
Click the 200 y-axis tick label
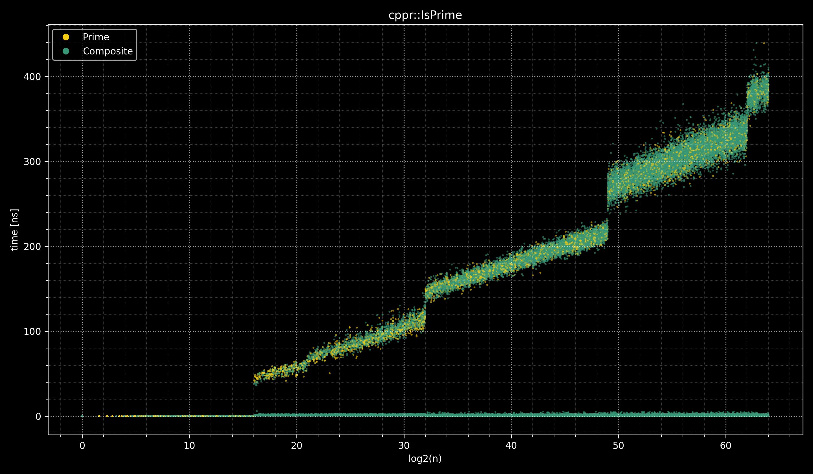tap(32, 247)
